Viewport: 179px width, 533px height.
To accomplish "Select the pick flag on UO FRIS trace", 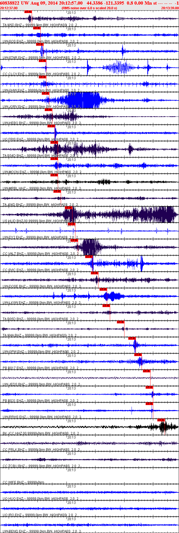I will 51,126.
